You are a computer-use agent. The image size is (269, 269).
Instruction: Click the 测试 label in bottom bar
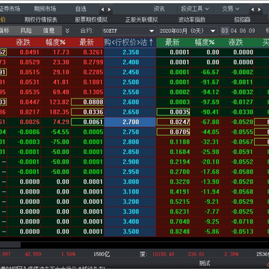coord(204,263)
